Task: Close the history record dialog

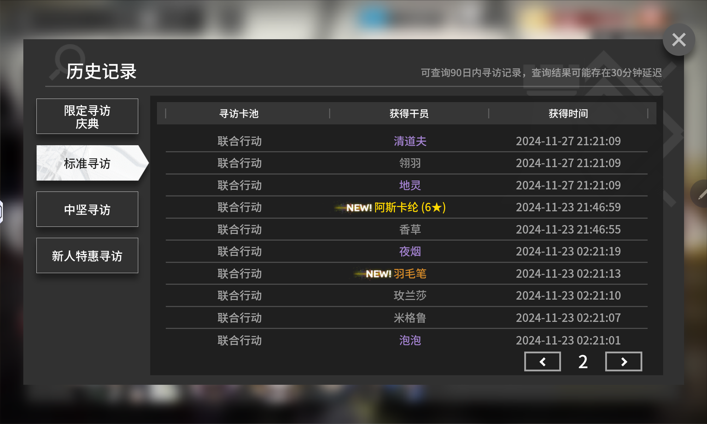Action: [x=678, y=40]
